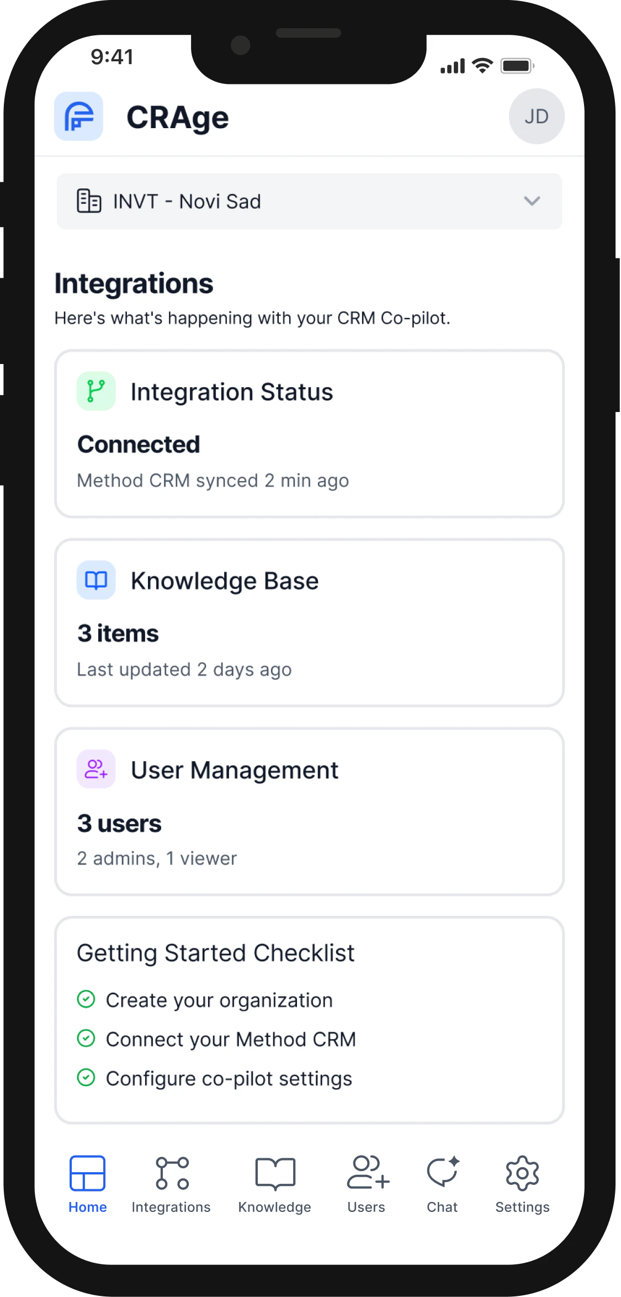
Task: Click the Settings gear icon
Action: pos(522,1173)
